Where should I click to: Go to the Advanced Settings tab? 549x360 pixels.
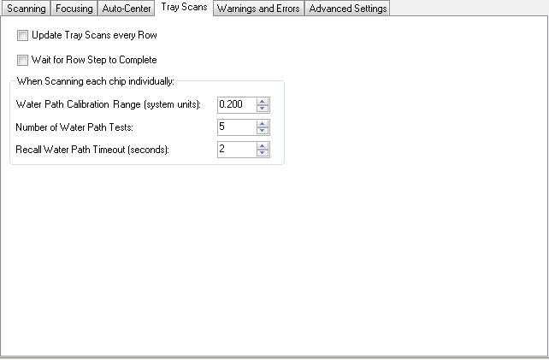click(348, 9)
